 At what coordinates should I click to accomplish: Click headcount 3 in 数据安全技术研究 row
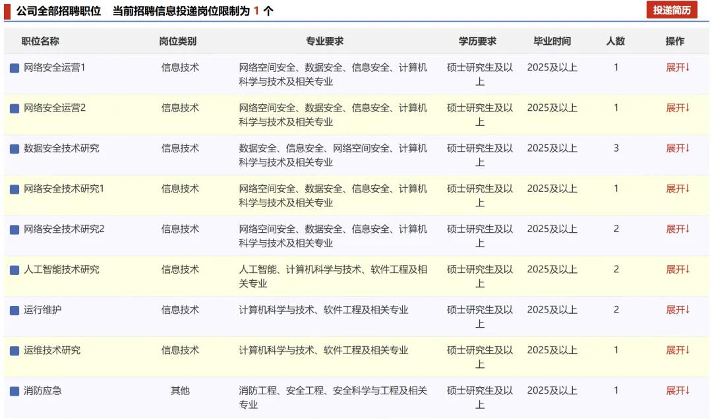point(616,148)
